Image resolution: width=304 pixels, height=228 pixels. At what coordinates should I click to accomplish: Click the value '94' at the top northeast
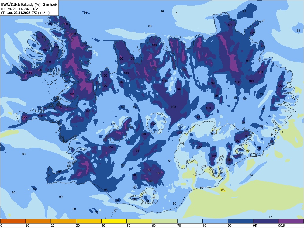(244, 12)
